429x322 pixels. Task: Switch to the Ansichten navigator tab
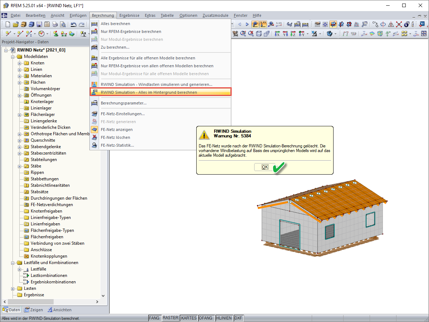click(x=59, y=310)
